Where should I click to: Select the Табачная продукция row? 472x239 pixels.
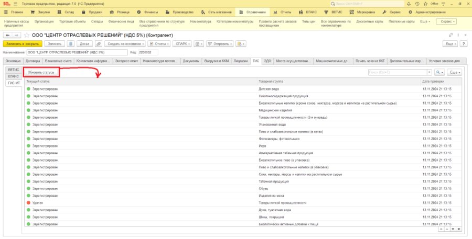(x=243, y=181)
